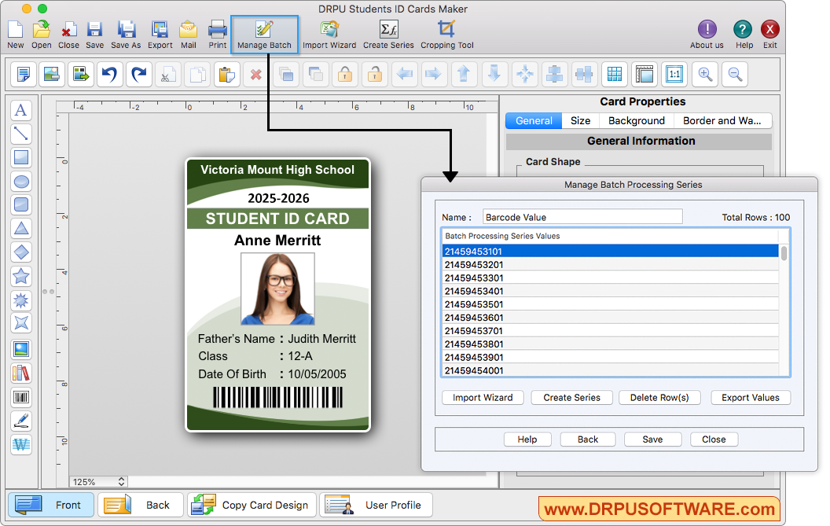Screen dimensions: 830x526
Task: Open the zoom percentage selector
Action: 97,481
